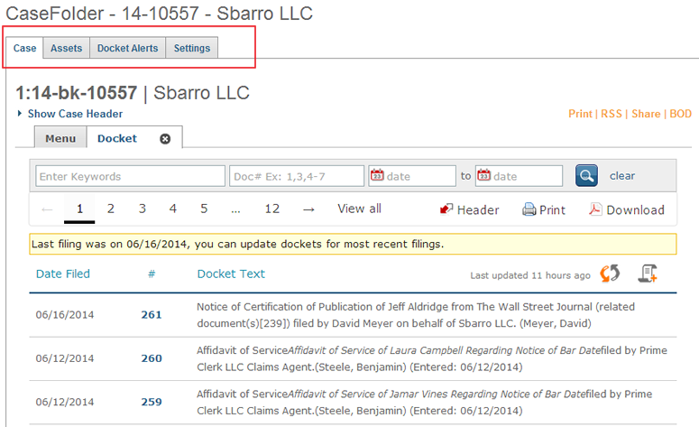The image size is (699, 427).
Task: Click the Header red arrow icon
Action: pyautogui.click(x=446, y=209)
